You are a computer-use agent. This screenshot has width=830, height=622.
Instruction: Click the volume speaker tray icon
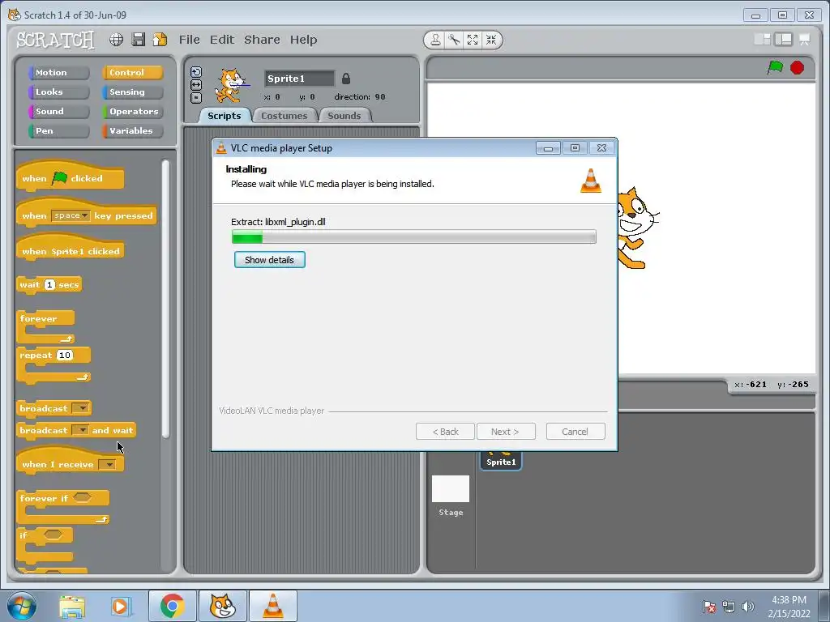coord(747,607)
